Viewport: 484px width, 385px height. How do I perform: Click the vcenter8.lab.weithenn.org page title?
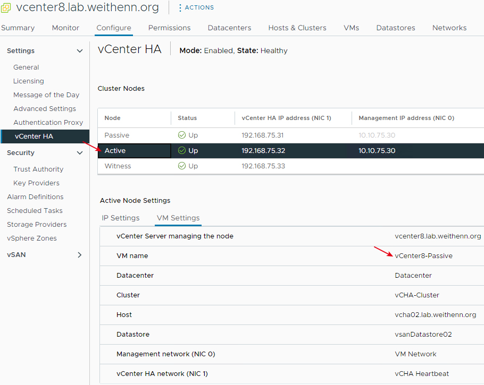click(x=88, y=7)
